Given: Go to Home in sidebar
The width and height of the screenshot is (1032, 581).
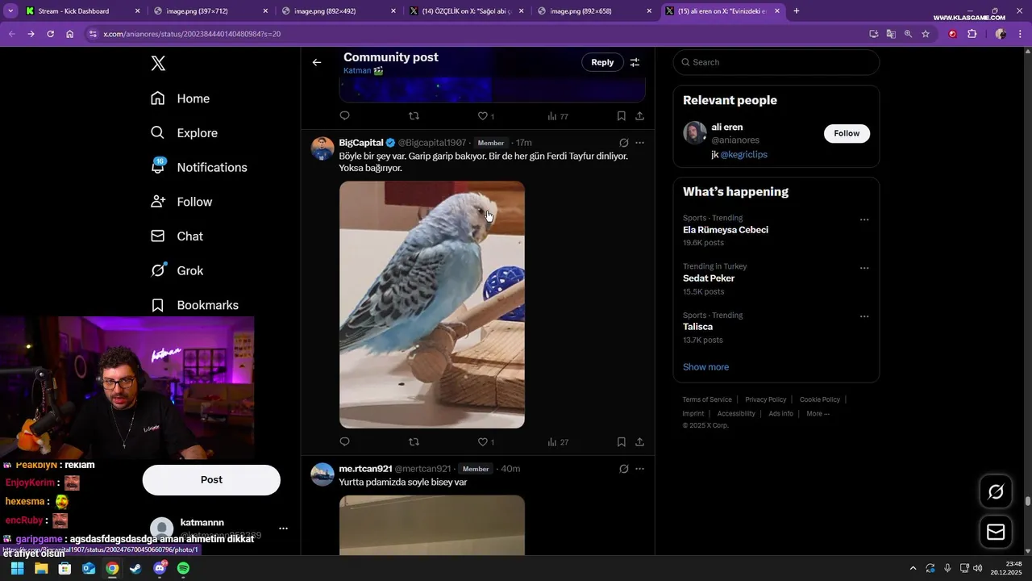Looking at the screenshot, I should point(180,98).
